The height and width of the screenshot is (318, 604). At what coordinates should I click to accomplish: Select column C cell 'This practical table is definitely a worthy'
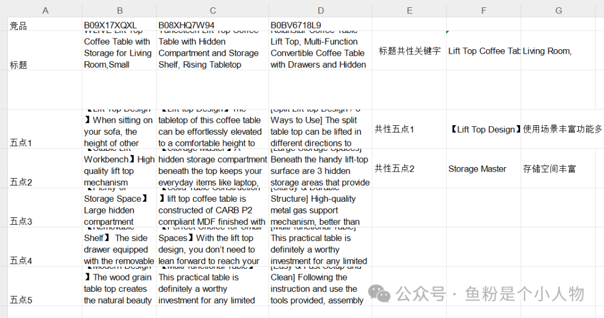pyautogui.click(x=213, y=286)
